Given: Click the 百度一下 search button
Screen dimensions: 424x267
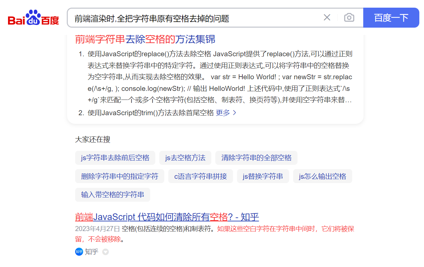Looking at the screenshot, I should 391,18.
